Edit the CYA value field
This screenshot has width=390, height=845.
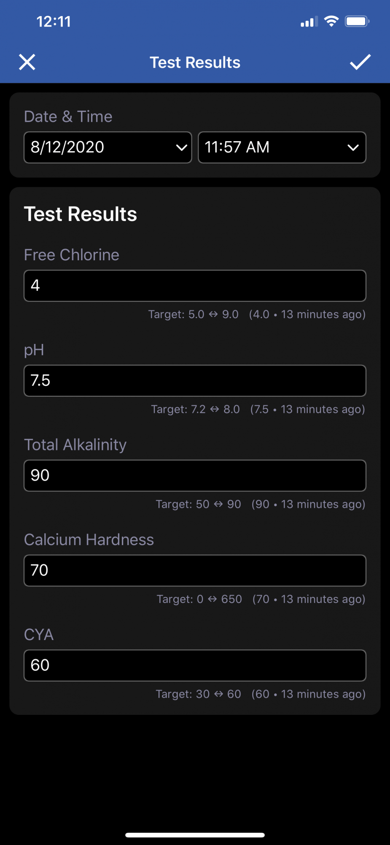[195, 665]
